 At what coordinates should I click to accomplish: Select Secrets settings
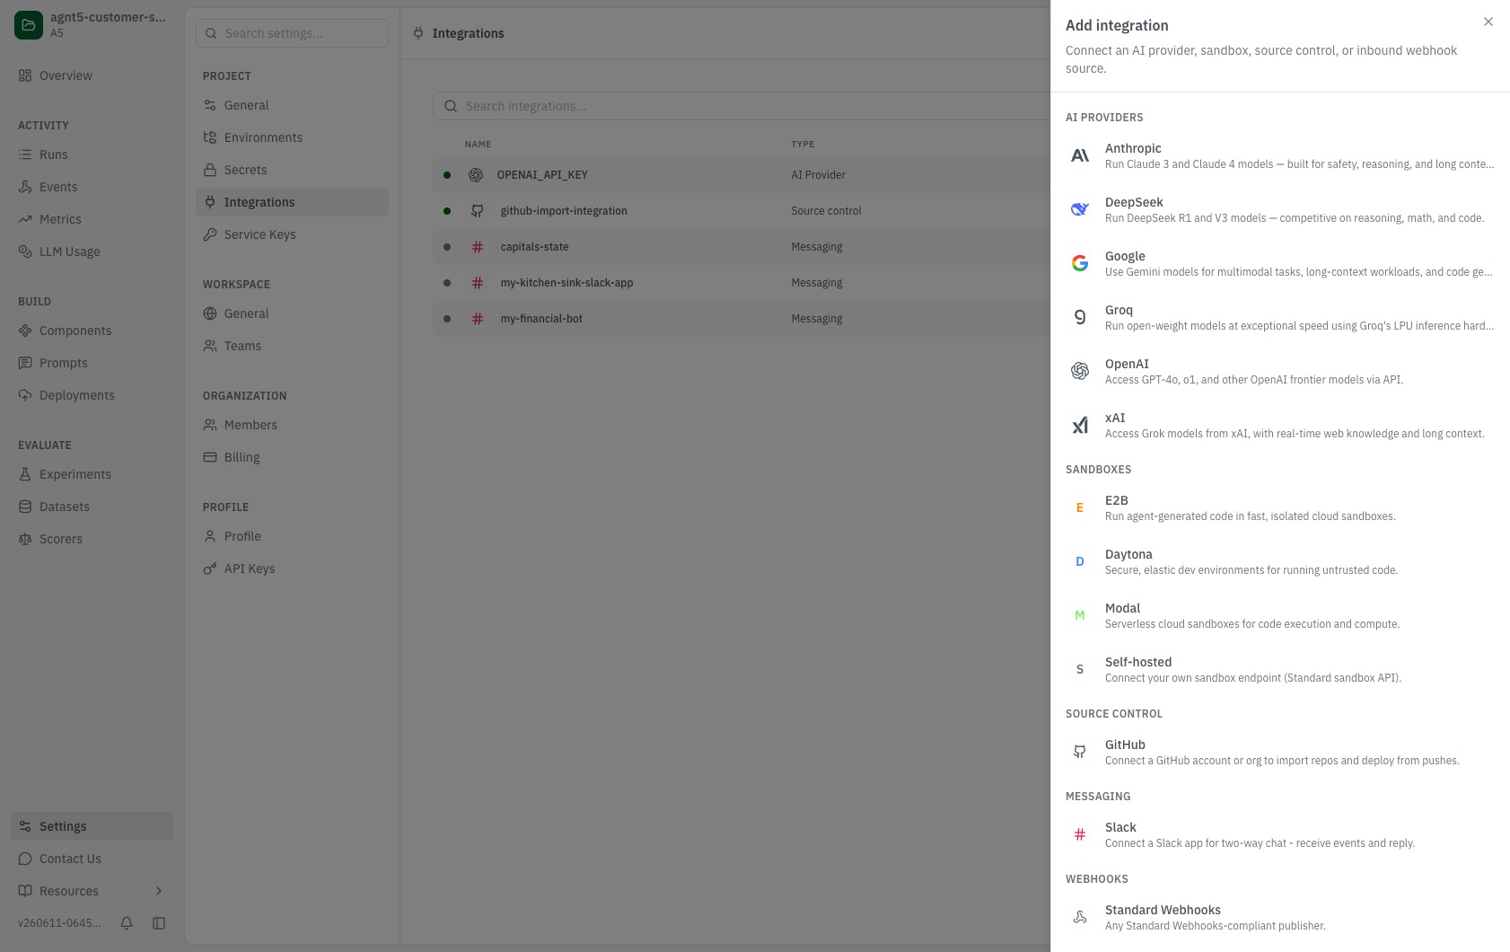click(292, 170)
